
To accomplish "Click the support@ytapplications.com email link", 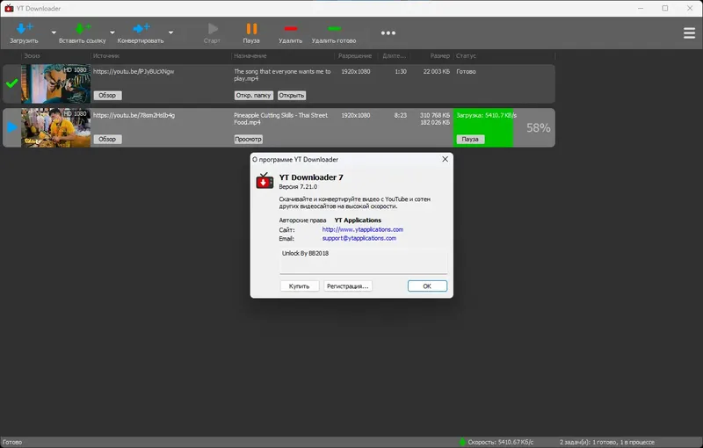I will 359,238.
